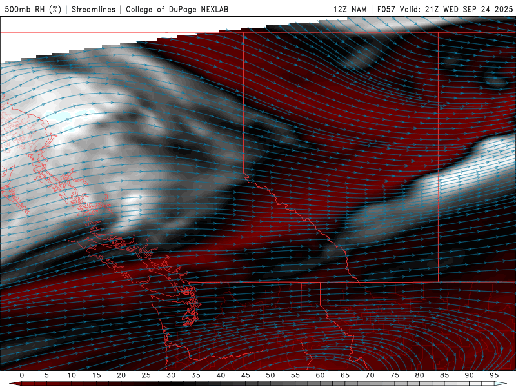Click the 50 label on legend
The height and width of the screenshot is (387, 516).
[270, 375]
